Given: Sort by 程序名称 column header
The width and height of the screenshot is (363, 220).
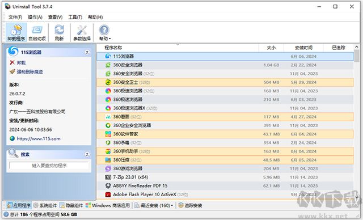Looking at the screenshot, I should pos(113,48).
